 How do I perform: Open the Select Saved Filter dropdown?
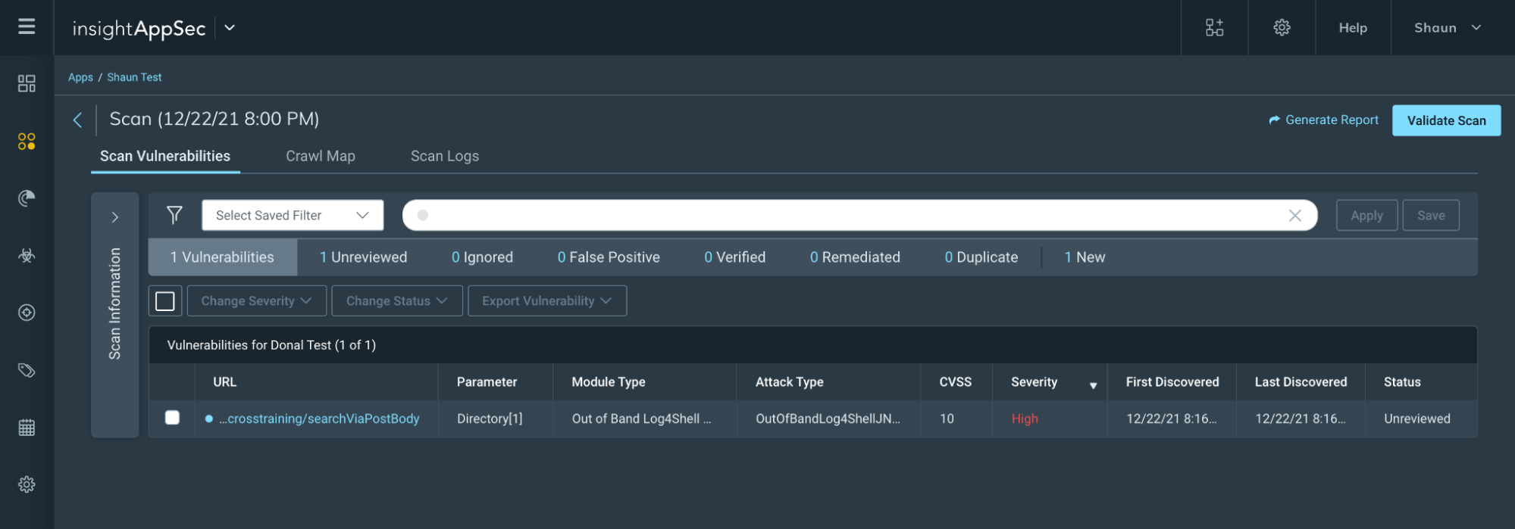(x=293, y=216)
